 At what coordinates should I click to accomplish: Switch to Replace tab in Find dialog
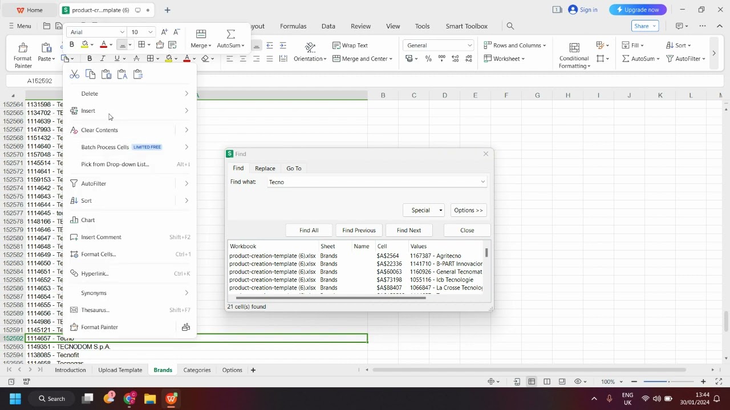pos(265,169)
